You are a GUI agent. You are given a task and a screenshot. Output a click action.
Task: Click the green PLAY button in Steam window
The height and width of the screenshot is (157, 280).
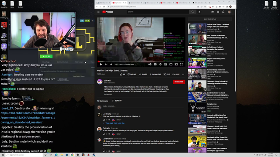point(46,56)
